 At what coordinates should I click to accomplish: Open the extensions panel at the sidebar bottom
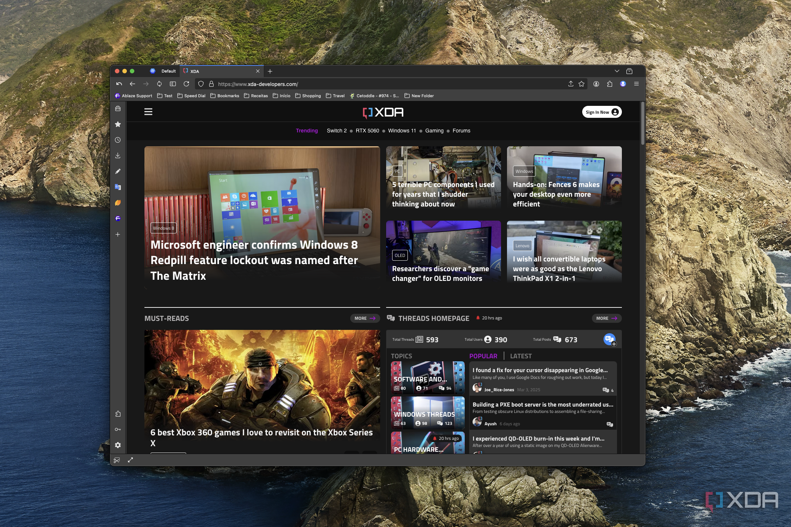point(118,414)
